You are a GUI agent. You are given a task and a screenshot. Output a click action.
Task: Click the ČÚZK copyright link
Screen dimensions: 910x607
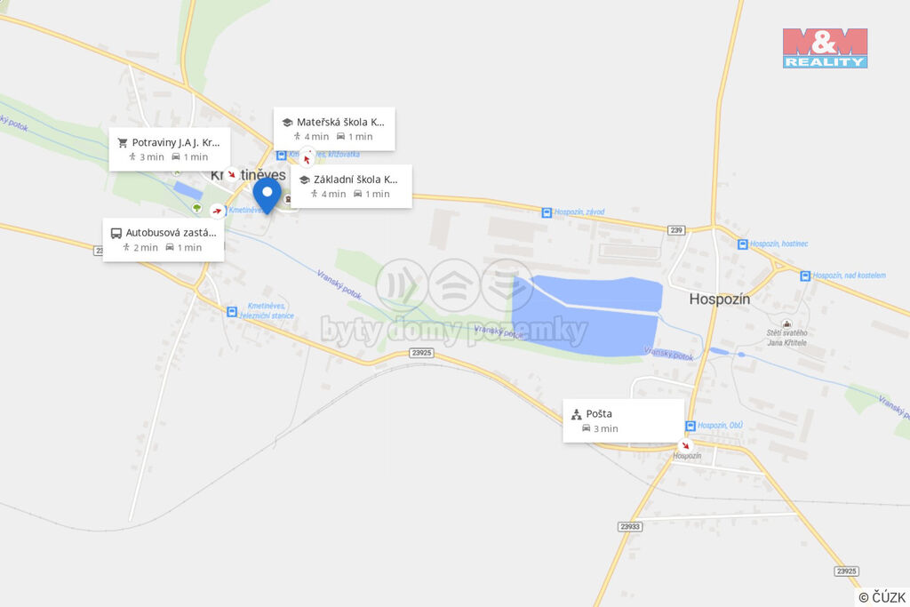click(882, 597)
